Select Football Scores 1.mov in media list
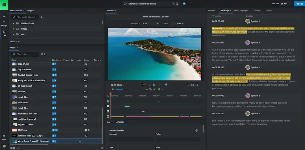Image resolution: width=305 pixels, height=150 pixels. pos(28,75)
